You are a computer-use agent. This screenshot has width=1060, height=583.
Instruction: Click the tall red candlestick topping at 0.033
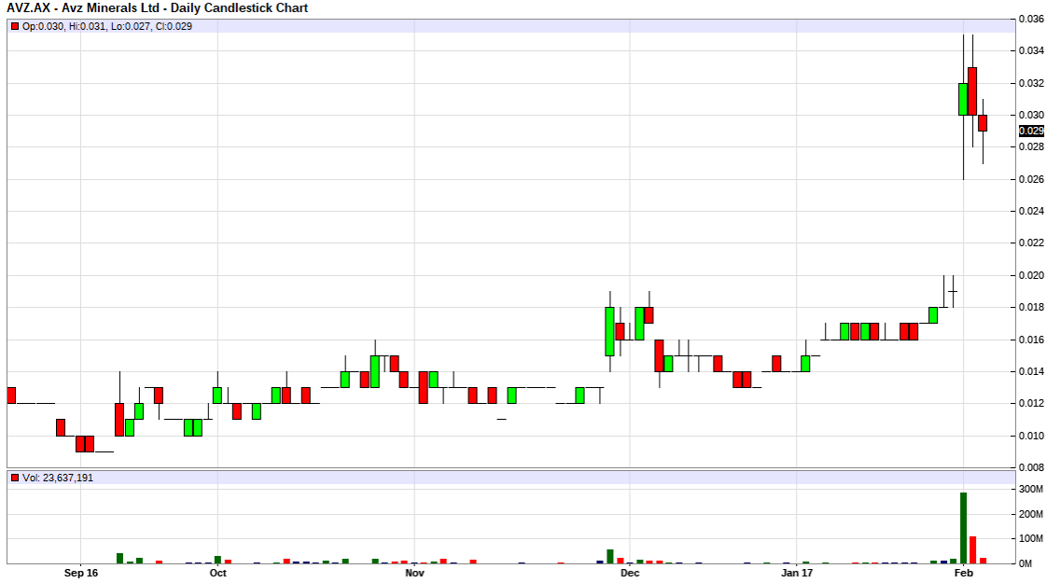(x=973, y=91)
